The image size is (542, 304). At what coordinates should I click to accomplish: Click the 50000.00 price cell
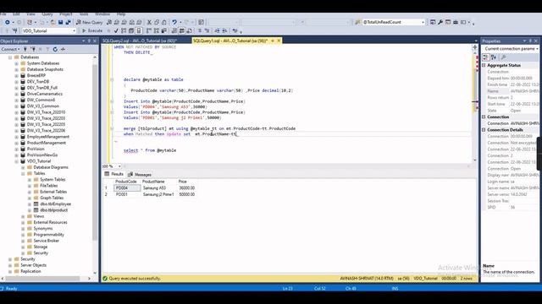(x=186, y=194)
